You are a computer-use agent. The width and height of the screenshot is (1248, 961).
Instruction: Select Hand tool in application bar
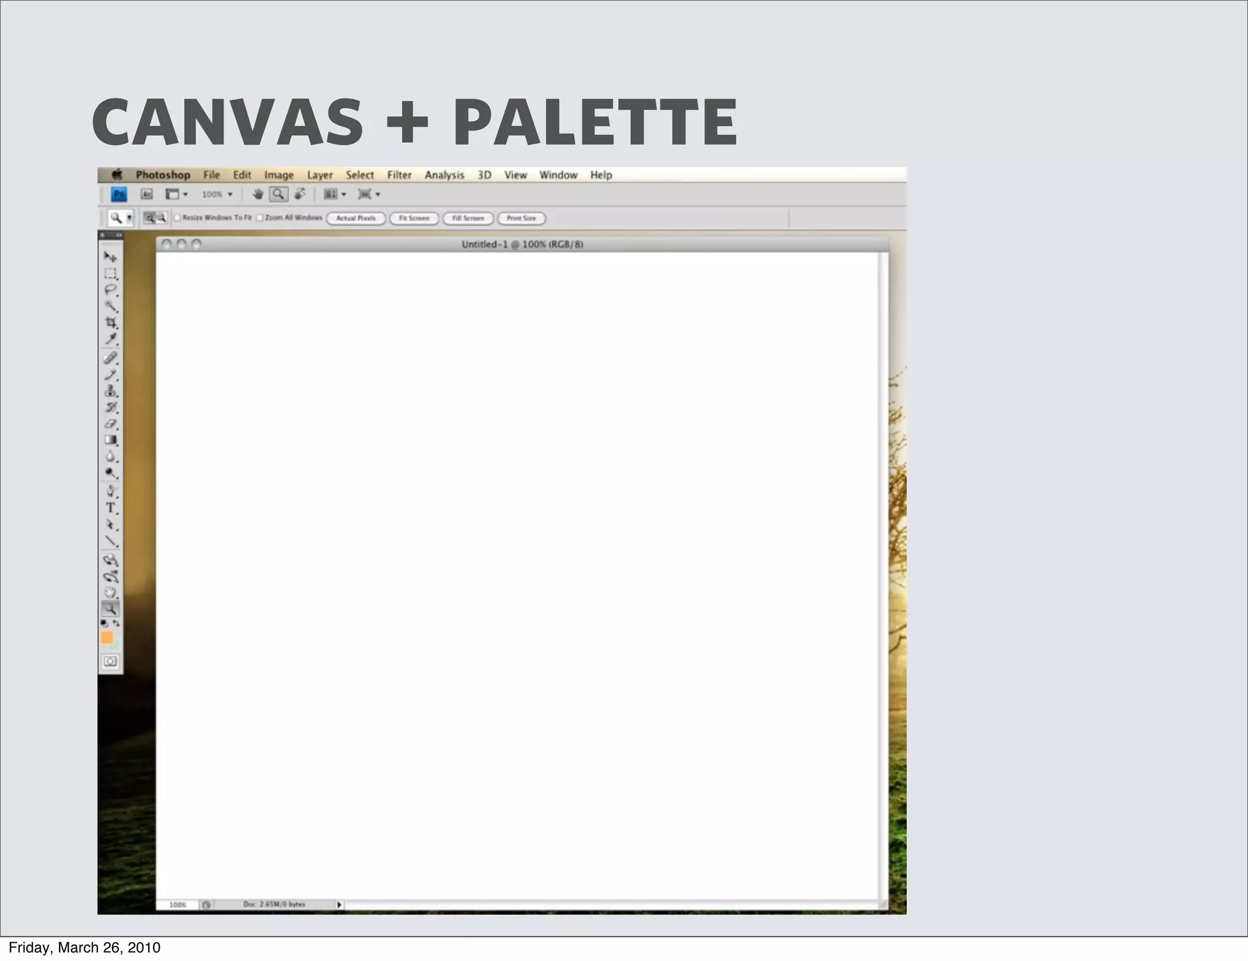pyautogui.click(x=258, y=195)
